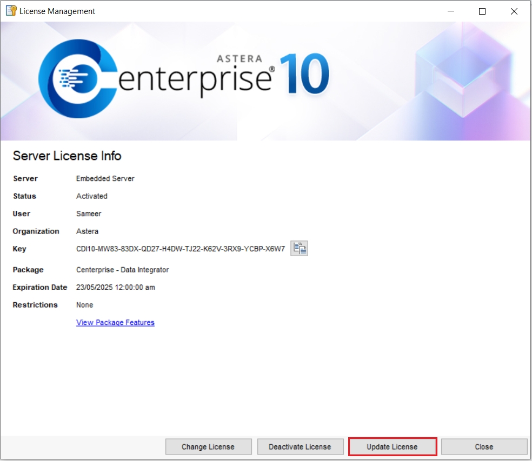Click the Restrictions value 'None'
This screenshot has width=532, height=461.
click(x=84, y=305)
